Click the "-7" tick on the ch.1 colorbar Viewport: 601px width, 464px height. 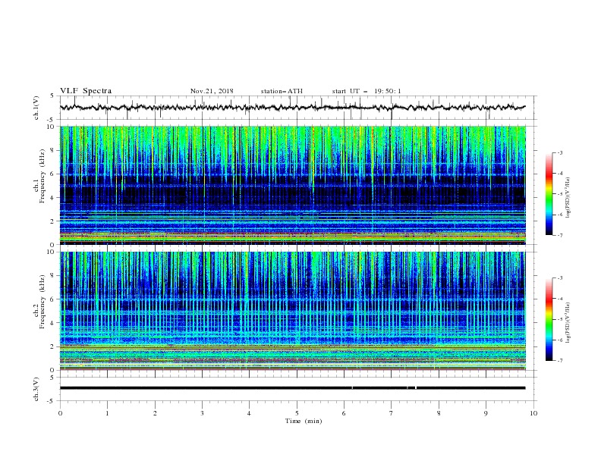[x=559, y=235]
